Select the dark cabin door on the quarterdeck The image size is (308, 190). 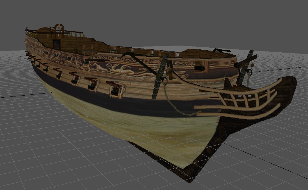57,45
